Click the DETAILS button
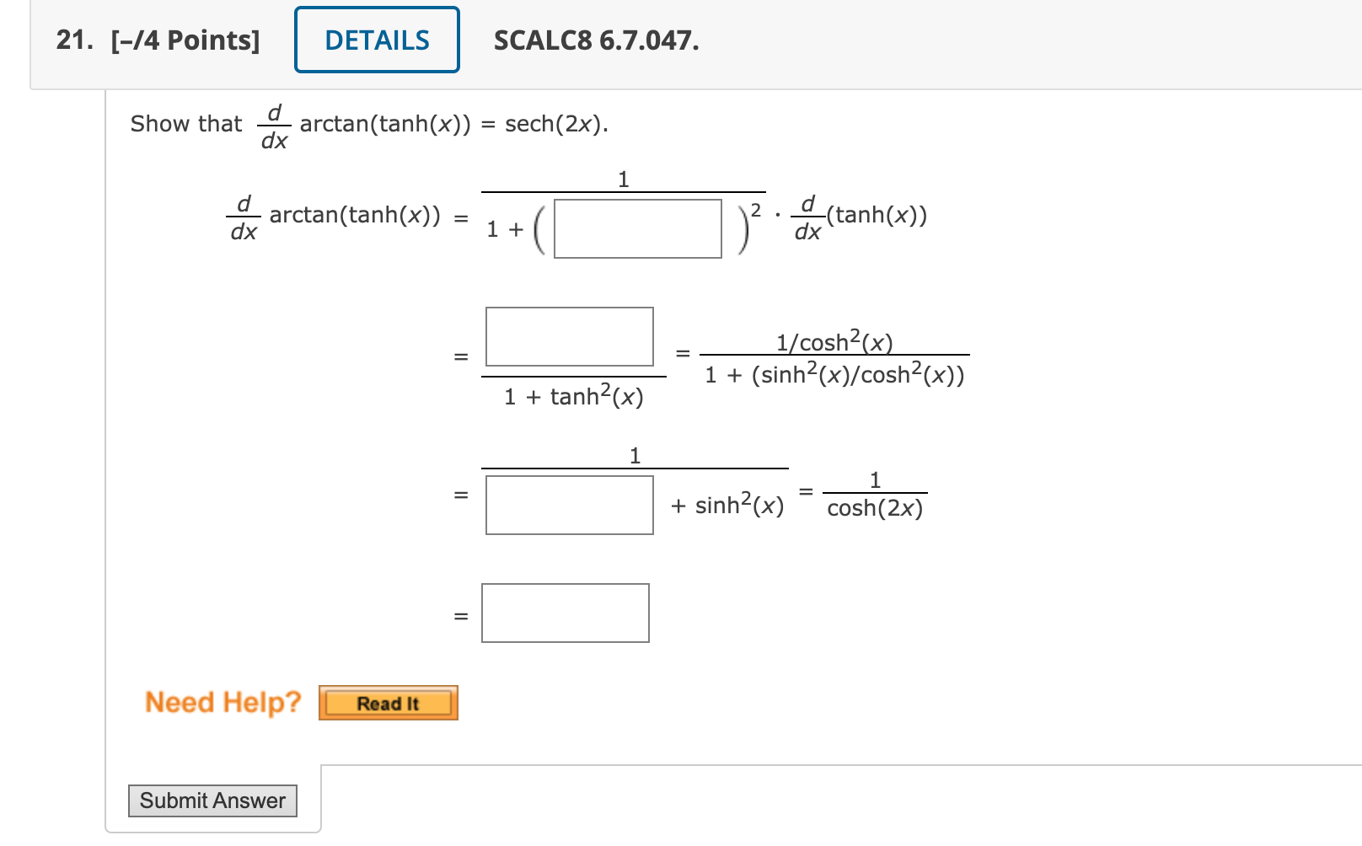1362x846 pixels. coord(376,39)
